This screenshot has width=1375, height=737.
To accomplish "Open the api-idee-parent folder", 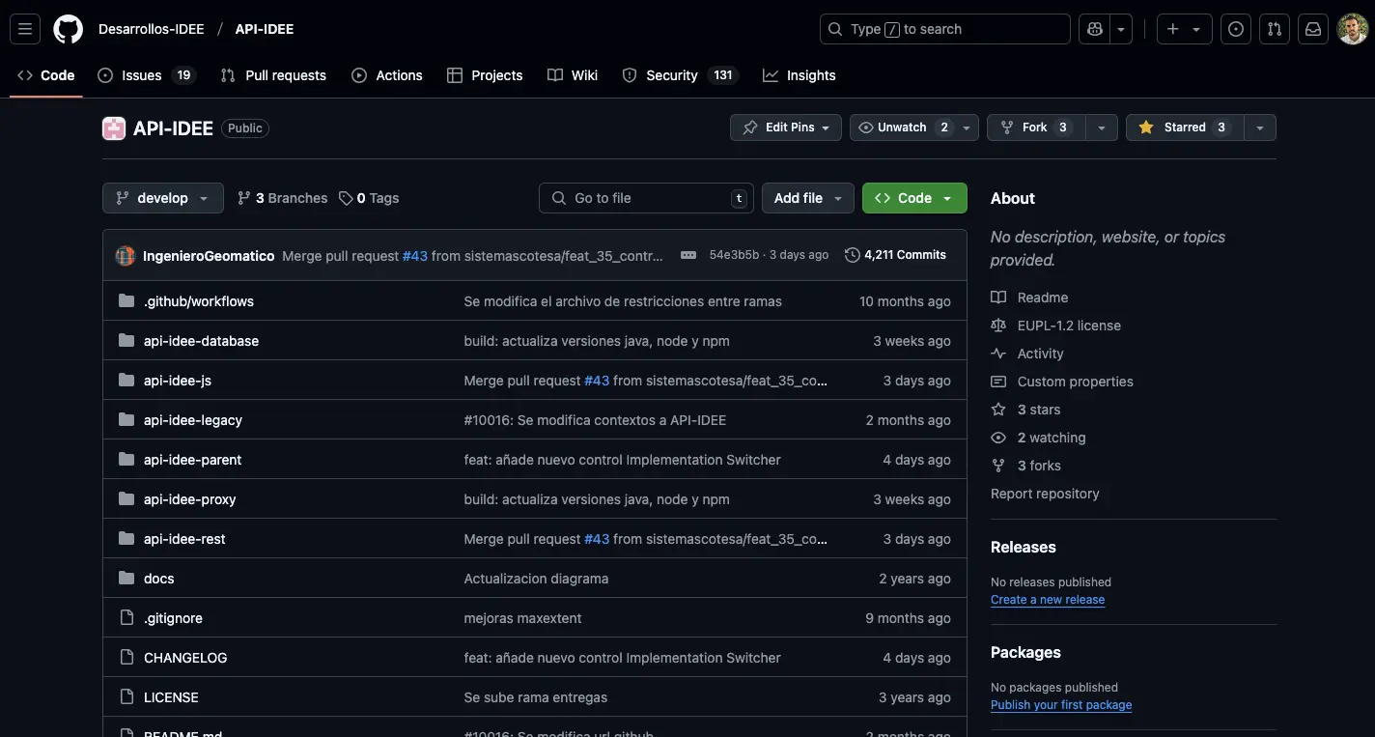I will (193, 460).
